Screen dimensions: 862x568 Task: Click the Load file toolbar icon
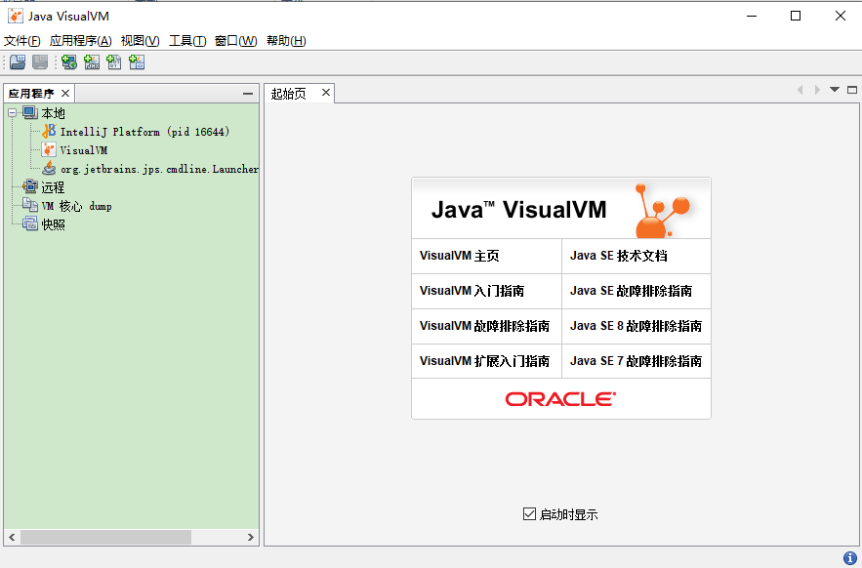[18, 62]
